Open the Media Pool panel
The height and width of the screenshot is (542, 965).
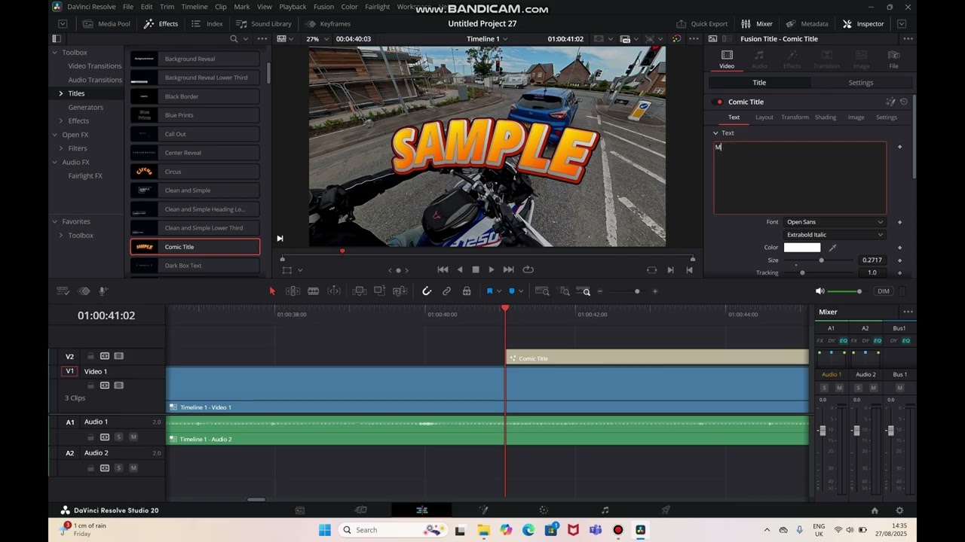106,23
